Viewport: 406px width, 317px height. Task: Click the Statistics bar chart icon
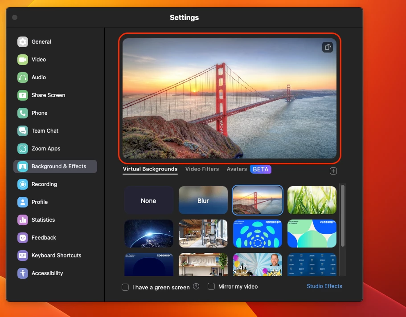pos(23,220)
